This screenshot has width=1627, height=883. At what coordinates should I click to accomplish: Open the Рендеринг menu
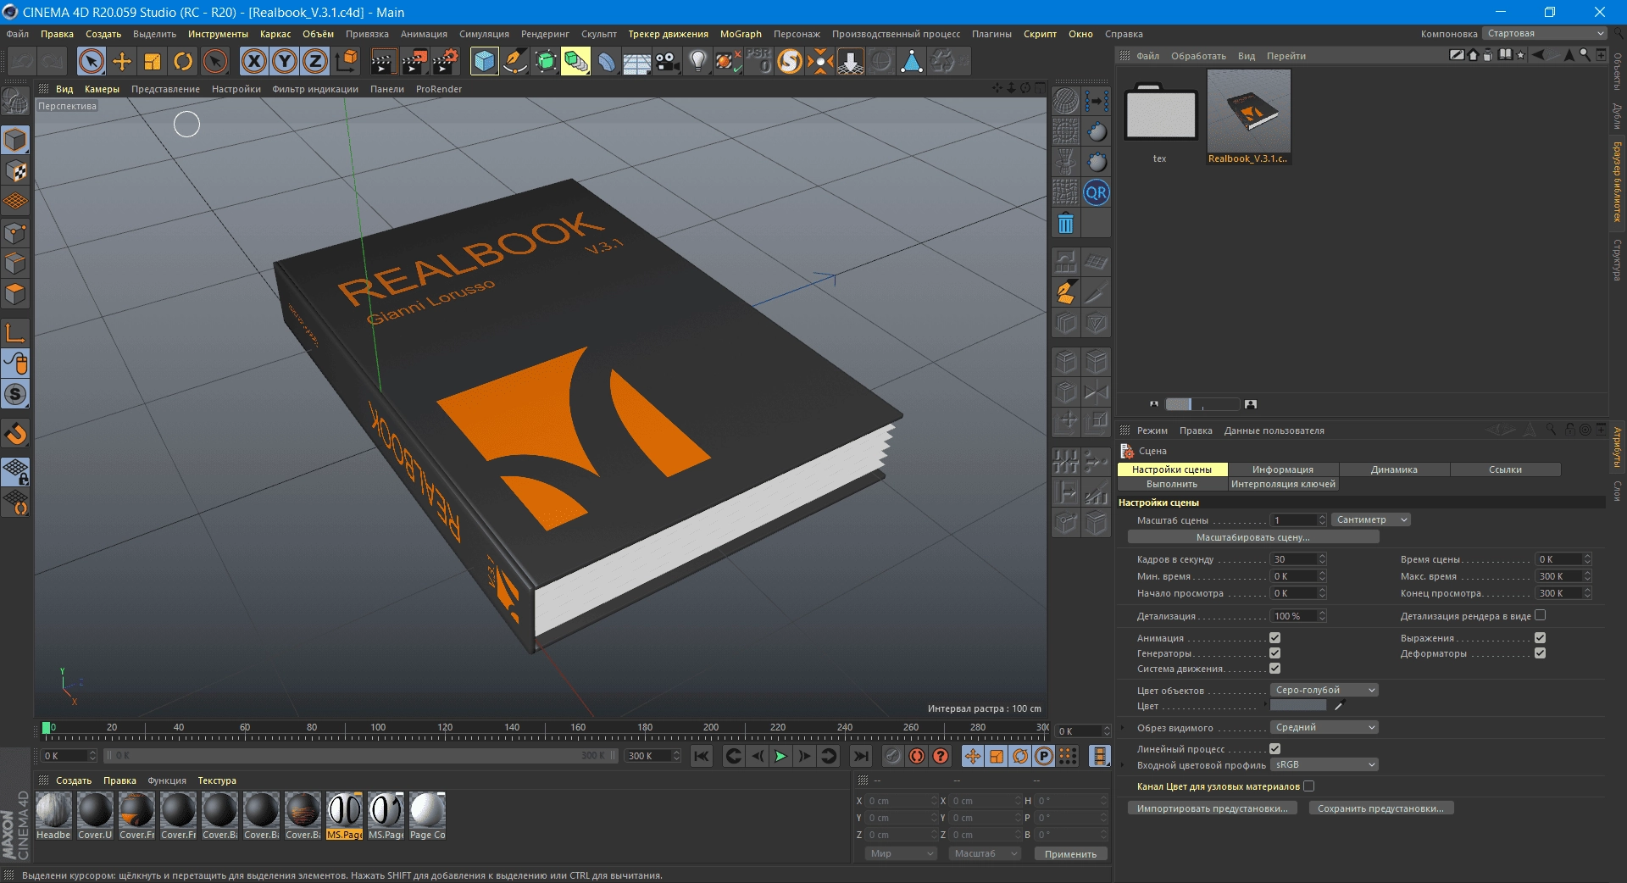(x=545, y=34)
